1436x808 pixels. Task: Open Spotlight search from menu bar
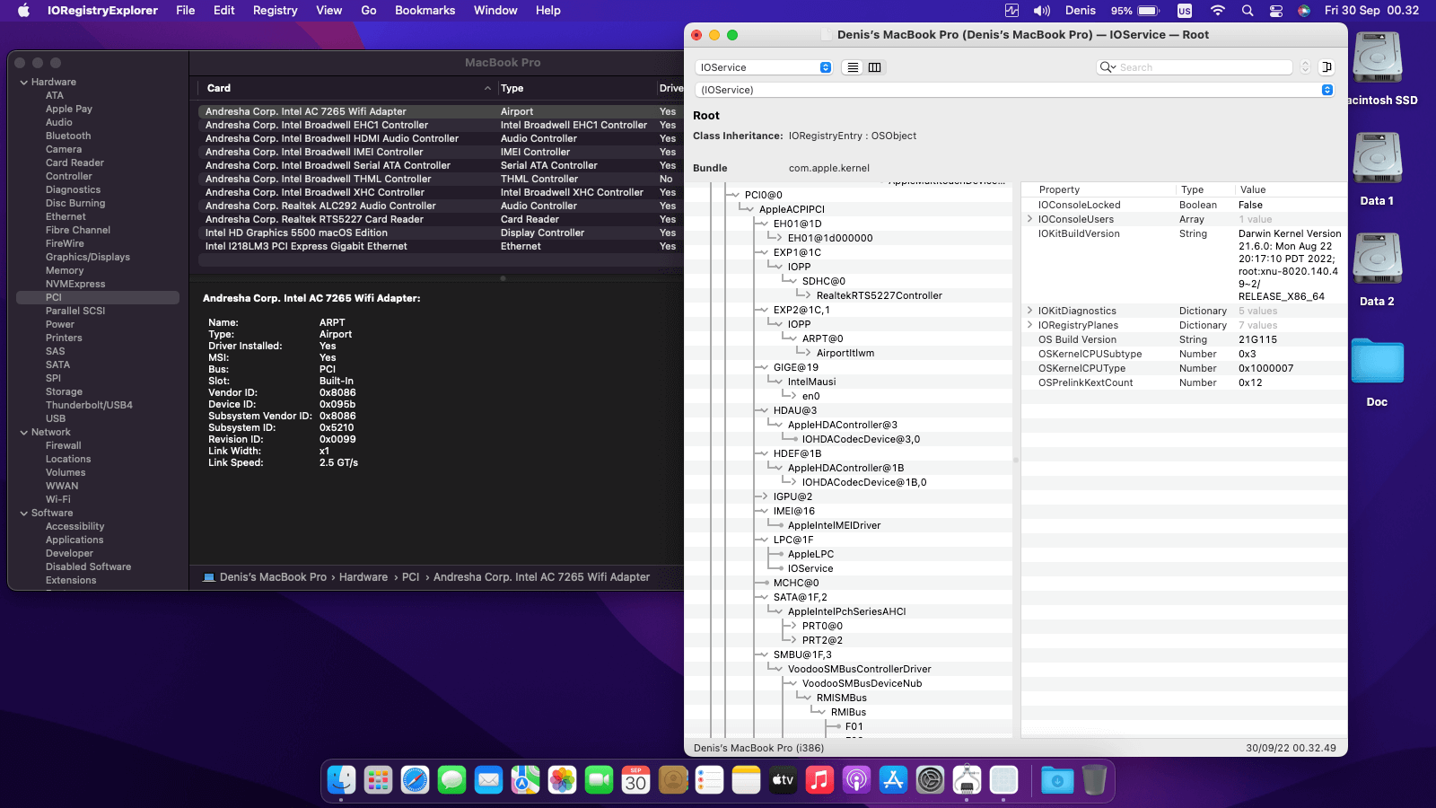[x=1248, y=11]
